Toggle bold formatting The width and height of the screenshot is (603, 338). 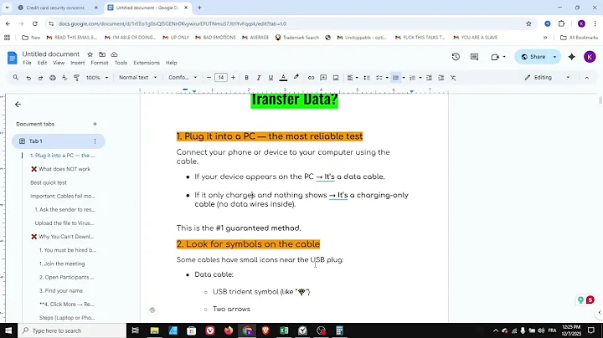click(x=246, y=78)
